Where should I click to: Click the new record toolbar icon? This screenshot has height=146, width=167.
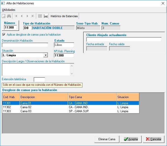4,16
